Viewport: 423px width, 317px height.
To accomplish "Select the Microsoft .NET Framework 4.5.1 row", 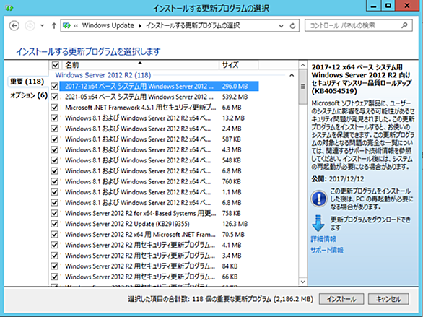I will pyautogui.click(x=159, y=108).
